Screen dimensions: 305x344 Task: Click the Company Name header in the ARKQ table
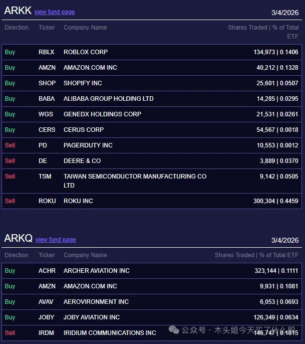[x=85, y=255]
